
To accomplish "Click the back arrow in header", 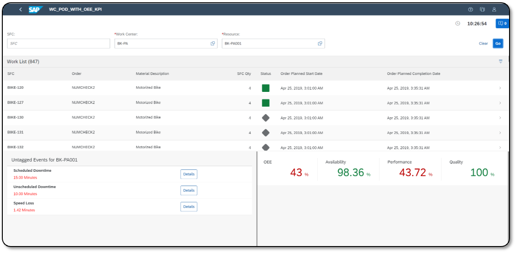I will 20,9.
